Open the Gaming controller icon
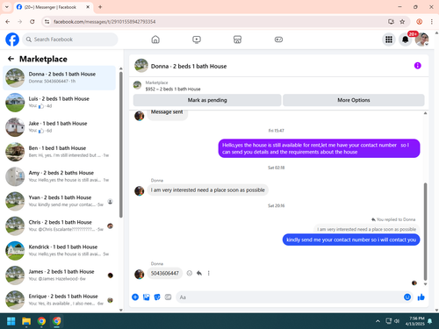The width and height of the screenshot is (439, 329). tap(278, 39)
